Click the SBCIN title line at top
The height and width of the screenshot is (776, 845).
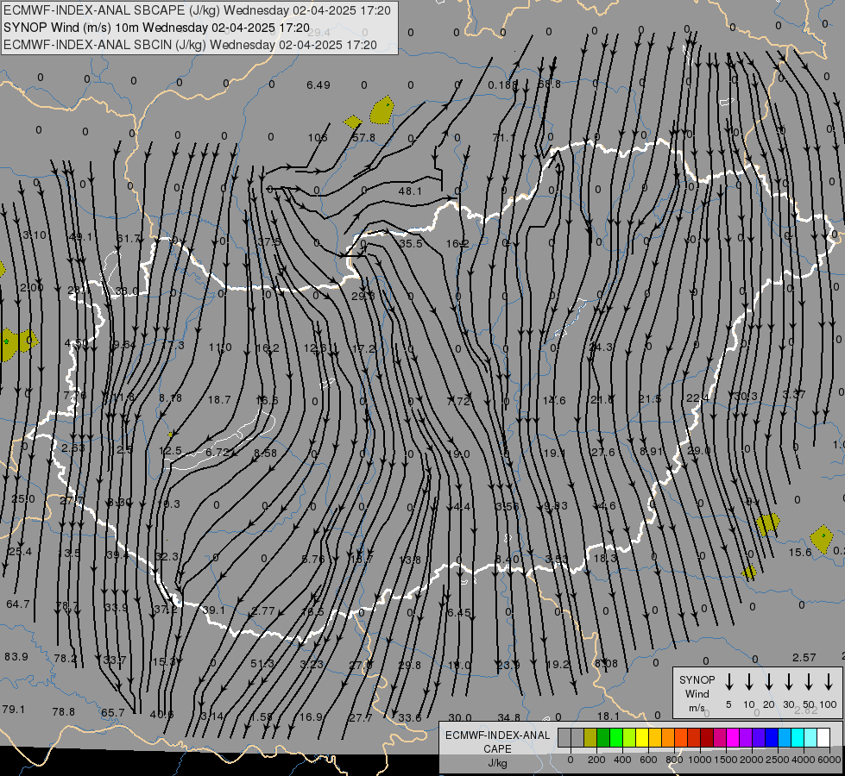[x=190, y=45]
